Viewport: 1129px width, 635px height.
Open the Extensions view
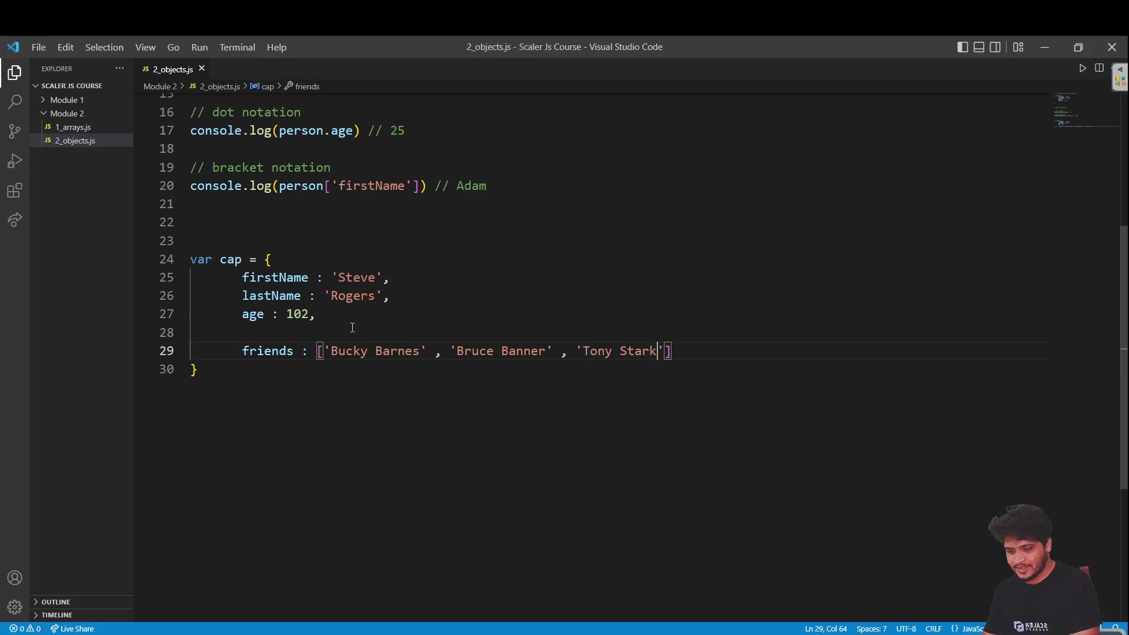[x=15, y=190]
